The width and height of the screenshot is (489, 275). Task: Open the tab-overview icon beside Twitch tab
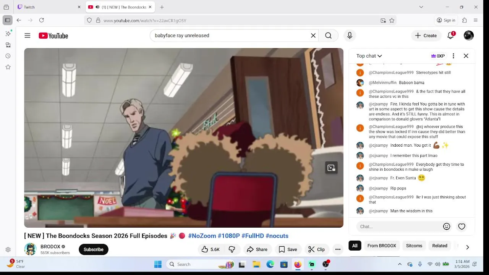click(6, 7)
